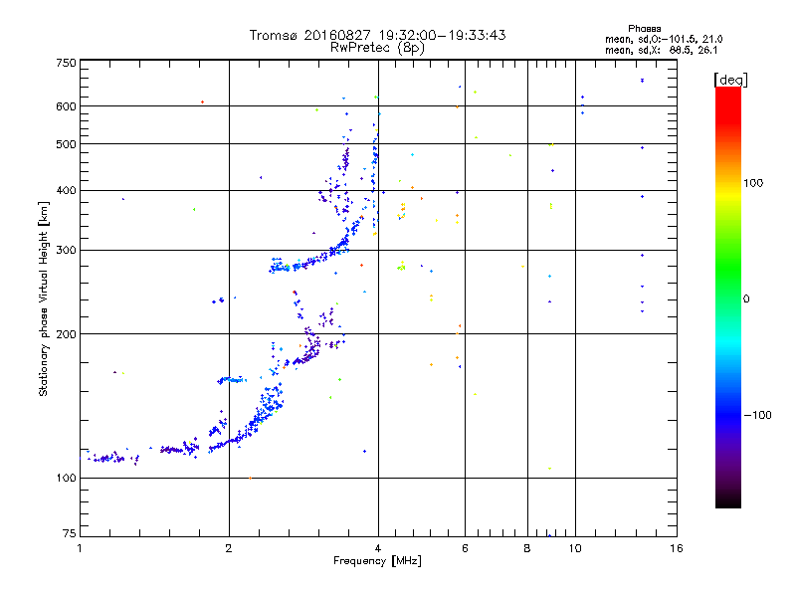Click the y-axis label "Stationary phase Virtual Height [km]"
Viewport: 796px width, 597px height.
click(43, 298)
